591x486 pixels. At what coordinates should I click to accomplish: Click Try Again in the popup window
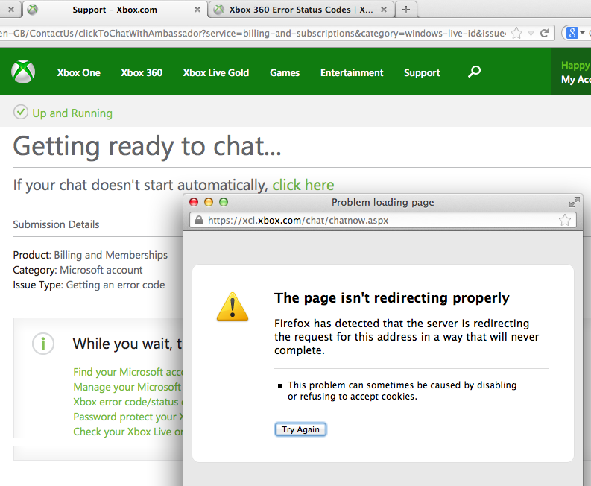300,429
